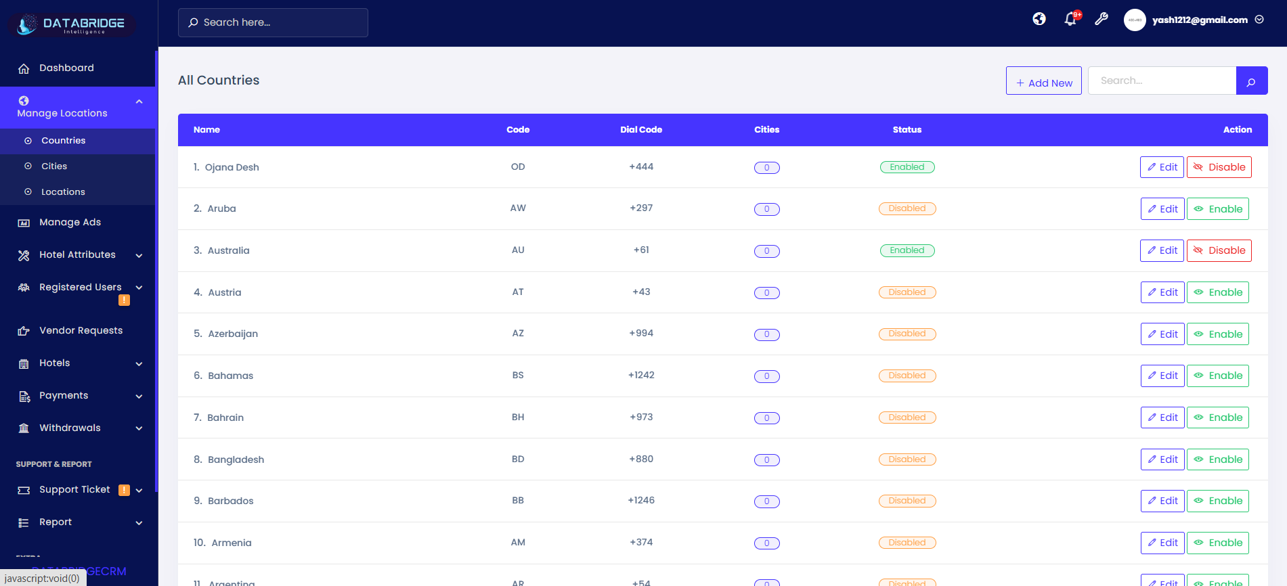Click the top search bar magnifier icon

point(193,22)
